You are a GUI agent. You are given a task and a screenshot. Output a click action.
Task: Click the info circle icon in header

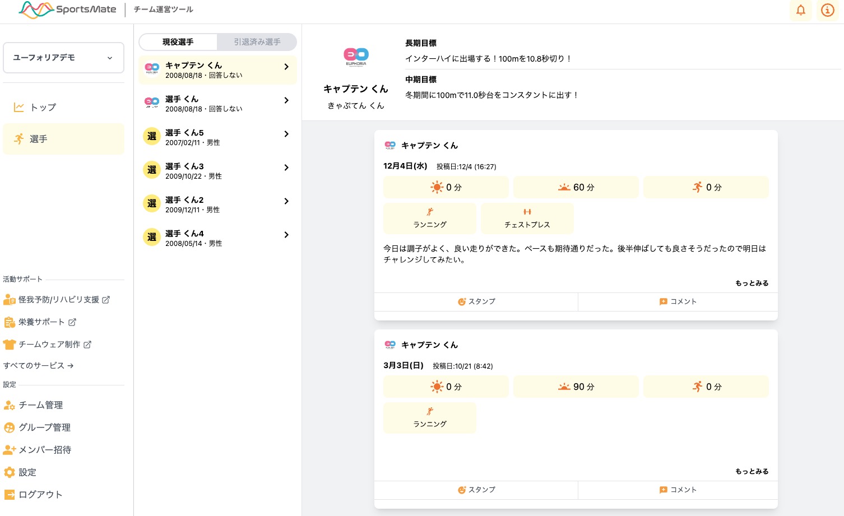point(827,10)
